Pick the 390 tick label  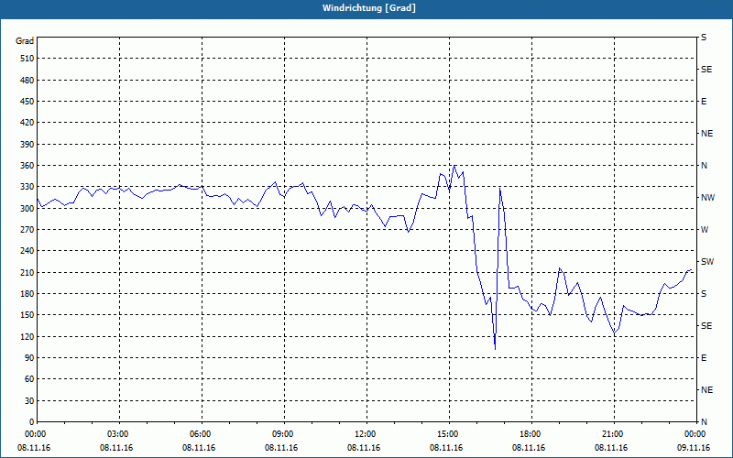pos(27,144)
